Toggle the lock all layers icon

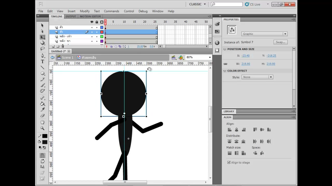coord(97,22)
